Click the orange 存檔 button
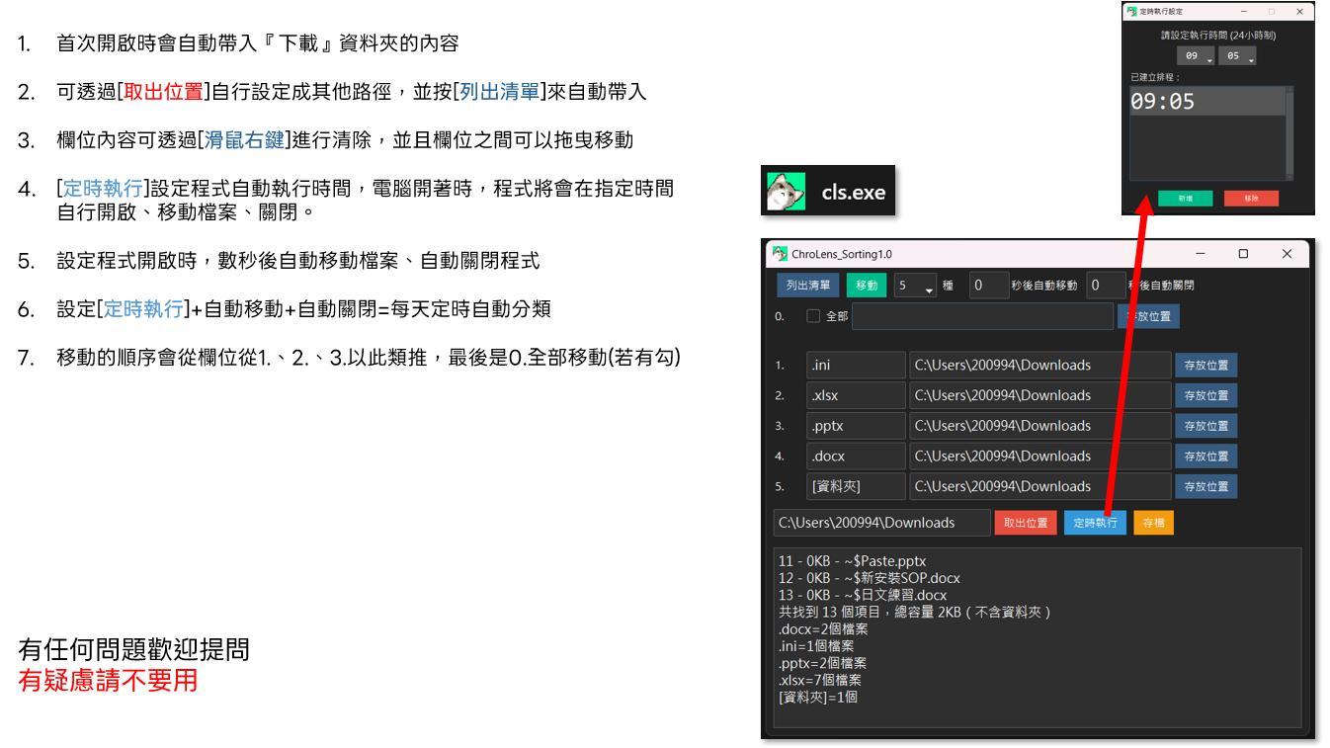1330x748 pixels. tap(1153, 523)
